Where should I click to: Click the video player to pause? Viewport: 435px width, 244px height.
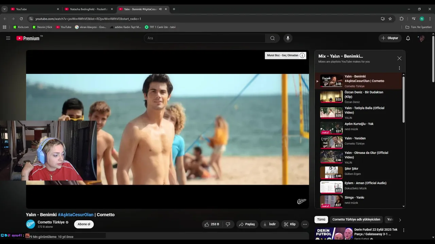pos(168,129)
